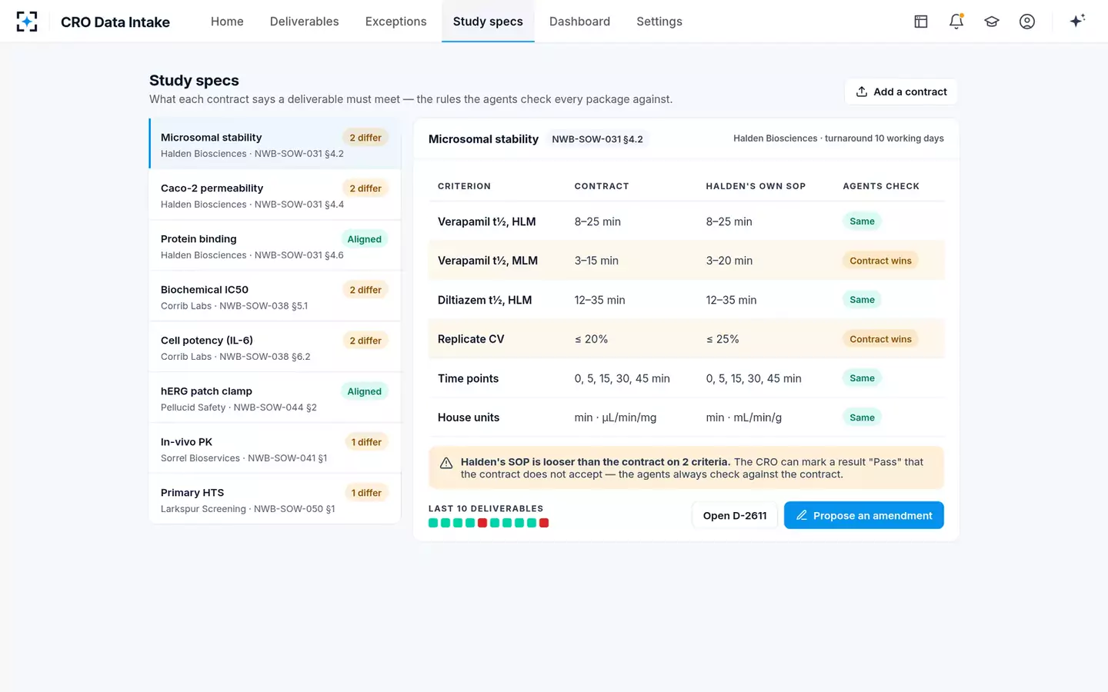1108x692 pixels.
Task: Open the graduation cap learning icon
Action: 992,22
